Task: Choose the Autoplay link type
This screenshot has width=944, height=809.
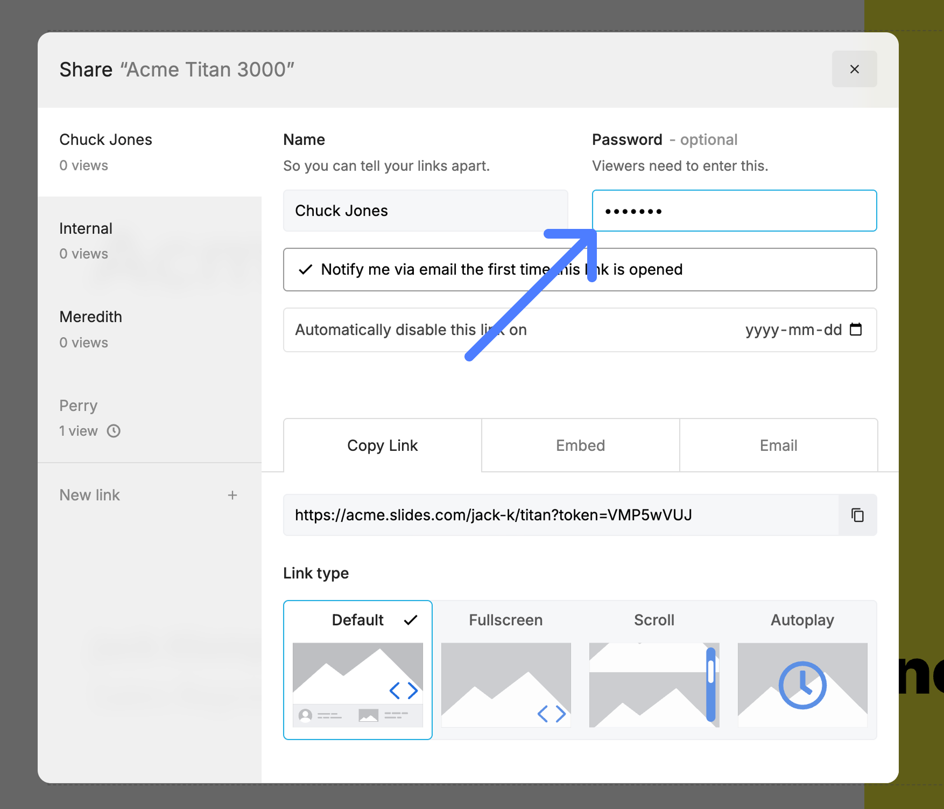Action: click(802, 669)
